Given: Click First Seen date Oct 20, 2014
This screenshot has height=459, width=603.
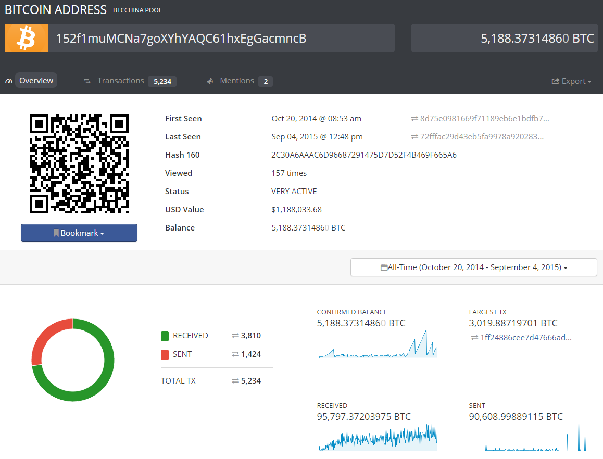Looking at the screenshot, I should click(x=317, y=119).
